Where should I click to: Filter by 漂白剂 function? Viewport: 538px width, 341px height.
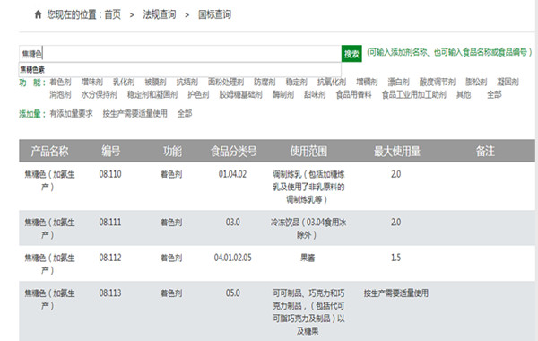[398, 82]
